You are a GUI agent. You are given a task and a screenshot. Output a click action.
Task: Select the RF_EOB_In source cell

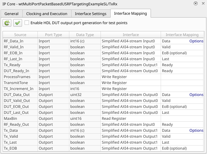[x=20, y=53]
